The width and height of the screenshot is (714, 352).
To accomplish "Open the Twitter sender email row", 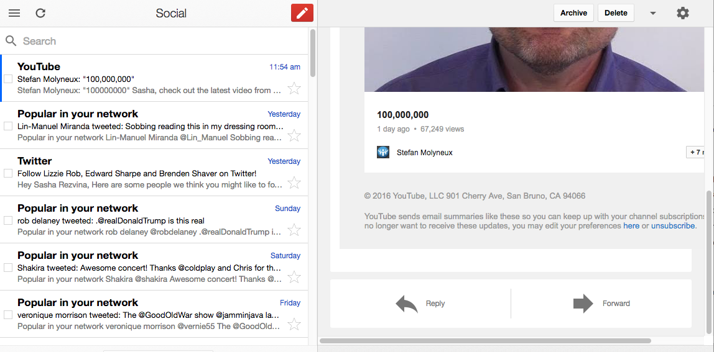I will tap(154, 173).
